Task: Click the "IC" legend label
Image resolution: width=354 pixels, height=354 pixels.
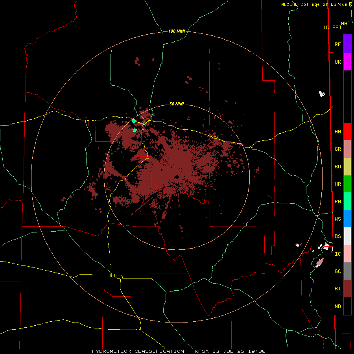Action: pos(337,254)
